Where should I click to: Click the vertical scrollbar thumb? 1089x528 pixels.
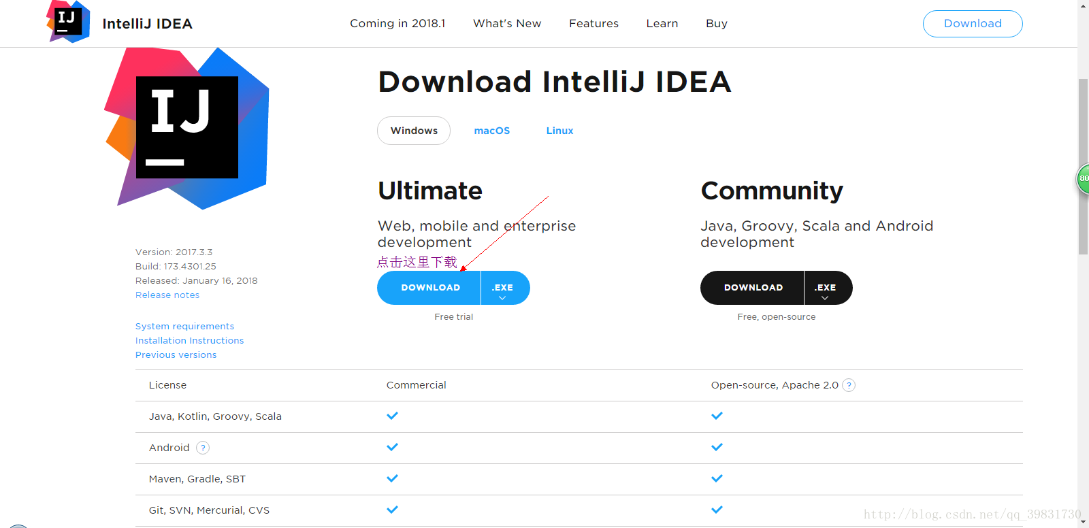[1084, 167]
